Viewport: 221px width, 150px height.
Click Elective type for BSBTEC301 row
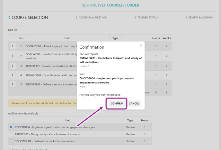[130, 134]
